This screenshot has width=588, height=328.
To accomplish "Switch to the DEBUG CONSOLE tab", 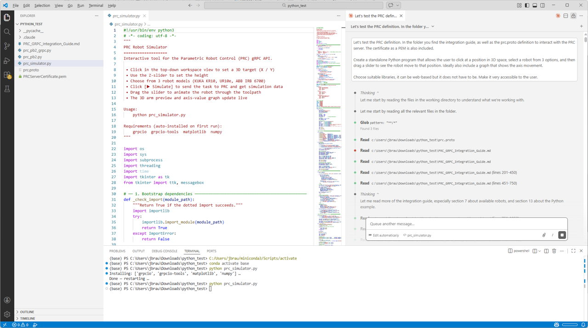I will tap(164, 251).
